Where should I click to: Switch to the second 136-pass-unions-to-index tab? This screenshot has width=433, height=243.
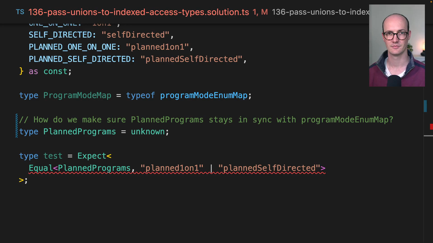[x=320, y=12]
